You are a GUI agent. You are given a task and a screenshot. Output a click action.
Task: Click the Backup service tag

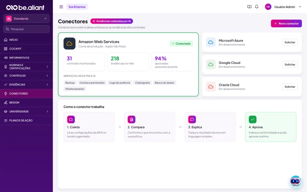[70, 83]
